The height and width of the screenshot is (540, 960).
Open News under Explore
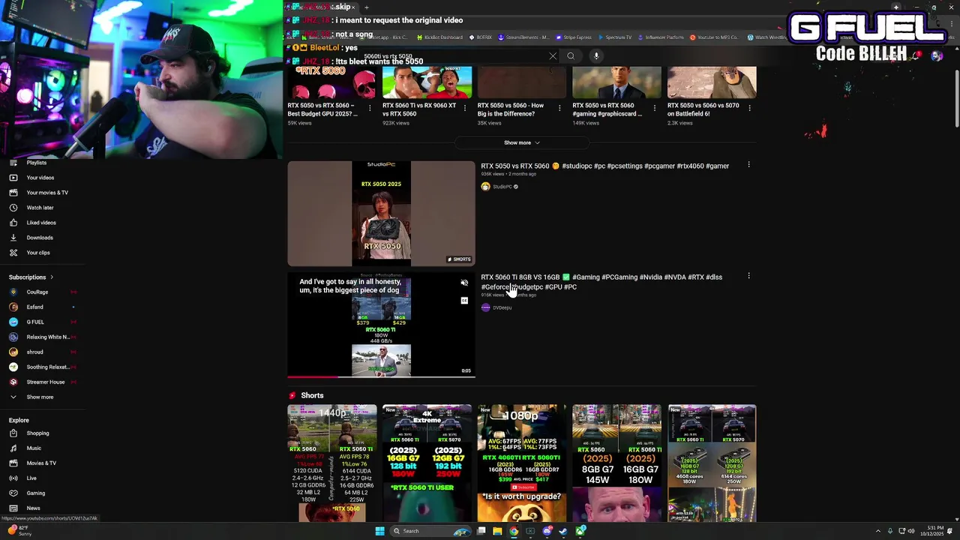(x=34, y=508)
